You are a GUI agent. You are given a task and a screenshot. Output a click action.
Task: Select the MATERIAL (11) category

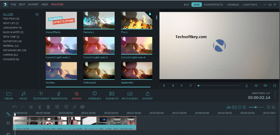(x=11, y=46)
